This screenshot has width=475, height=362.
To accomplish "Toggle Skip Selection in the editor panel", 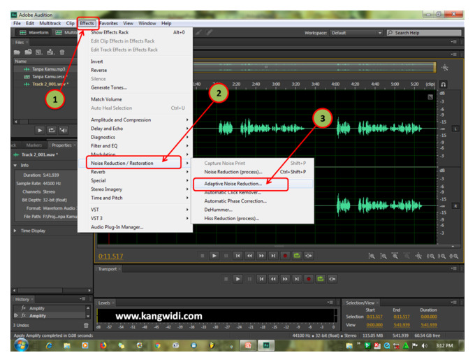I will (309, 256).
